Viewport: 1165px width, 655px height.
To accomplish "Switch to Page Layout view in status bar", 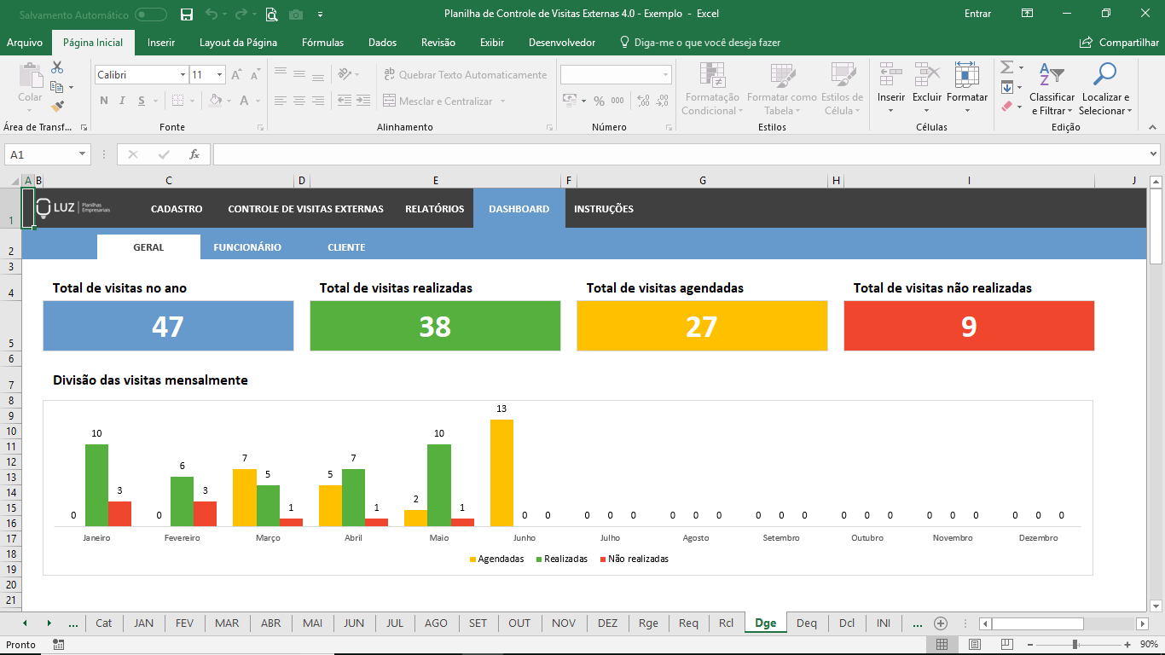I will 974,645.
